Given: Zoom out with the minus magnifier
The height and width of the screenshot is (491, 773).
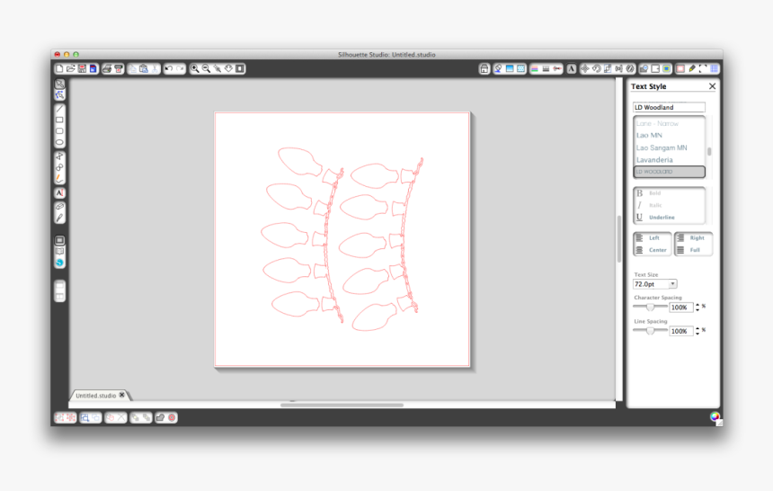Looking at the screenshot, I should (206, 68).
